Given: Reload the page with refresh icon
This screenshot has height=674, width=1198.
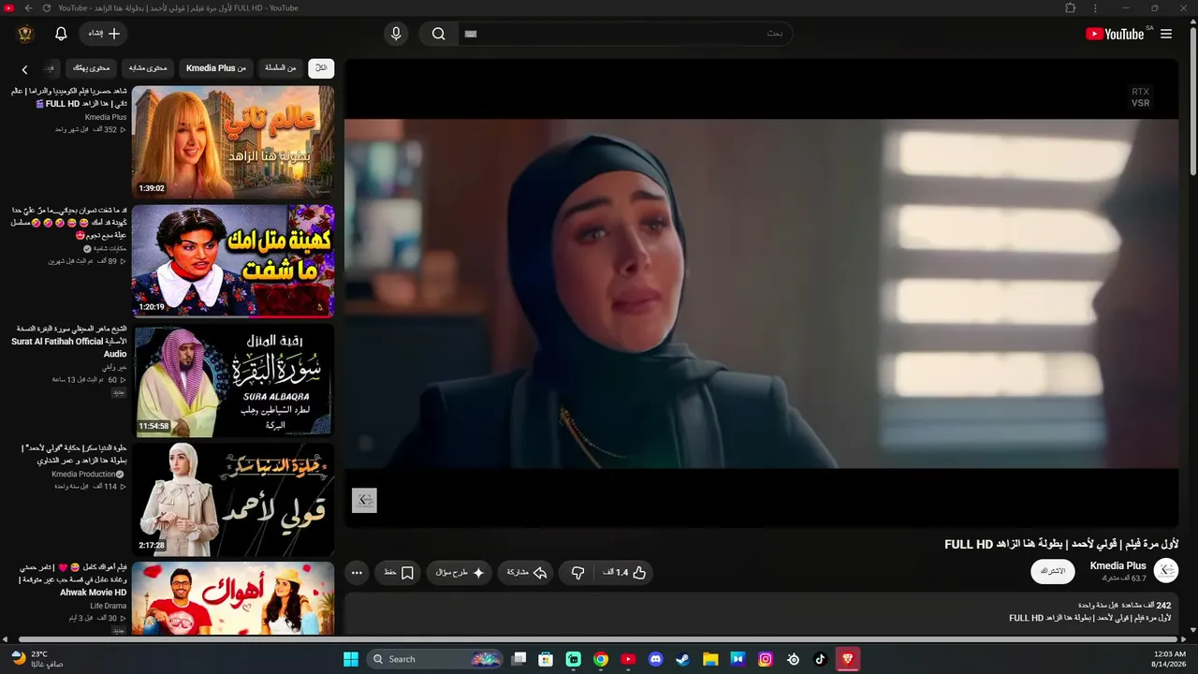Looking at the screenshot, I should [x=47, y=8].
